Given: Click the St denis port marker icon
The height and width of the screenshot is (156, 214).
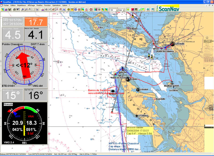Looking at the screenshot, I should coord(128,79).
